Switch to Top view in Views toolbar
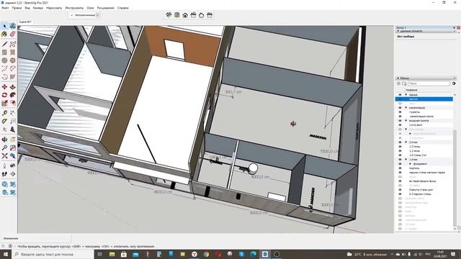 (176, 15)
